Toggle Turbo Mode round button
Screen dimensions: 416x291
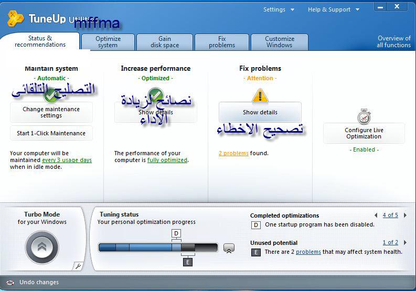tap(42, 247)
